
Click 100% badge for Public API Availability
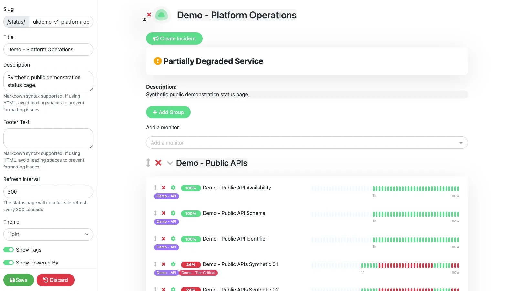point(191,188)
